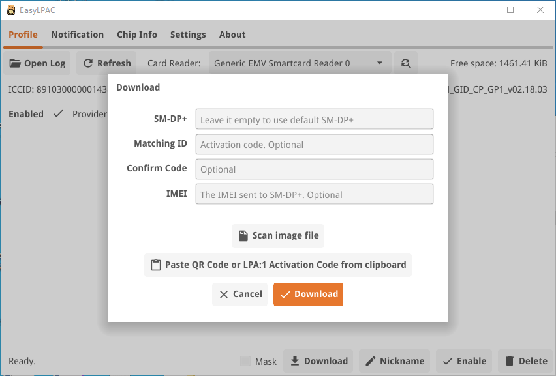Click the Matching ID input field
The image size is (556, 376).
(314, 144)
